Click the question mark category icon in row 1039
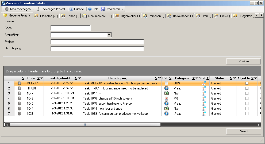The width and height of the screenshot is (265, 144). pos(167,113)
